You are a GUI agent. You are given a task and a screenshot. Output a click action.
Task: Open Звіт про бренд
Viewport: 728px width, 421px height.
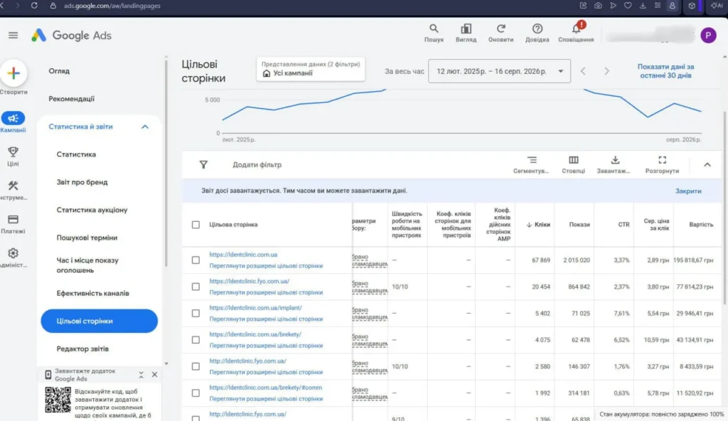(x=82, y=182)
